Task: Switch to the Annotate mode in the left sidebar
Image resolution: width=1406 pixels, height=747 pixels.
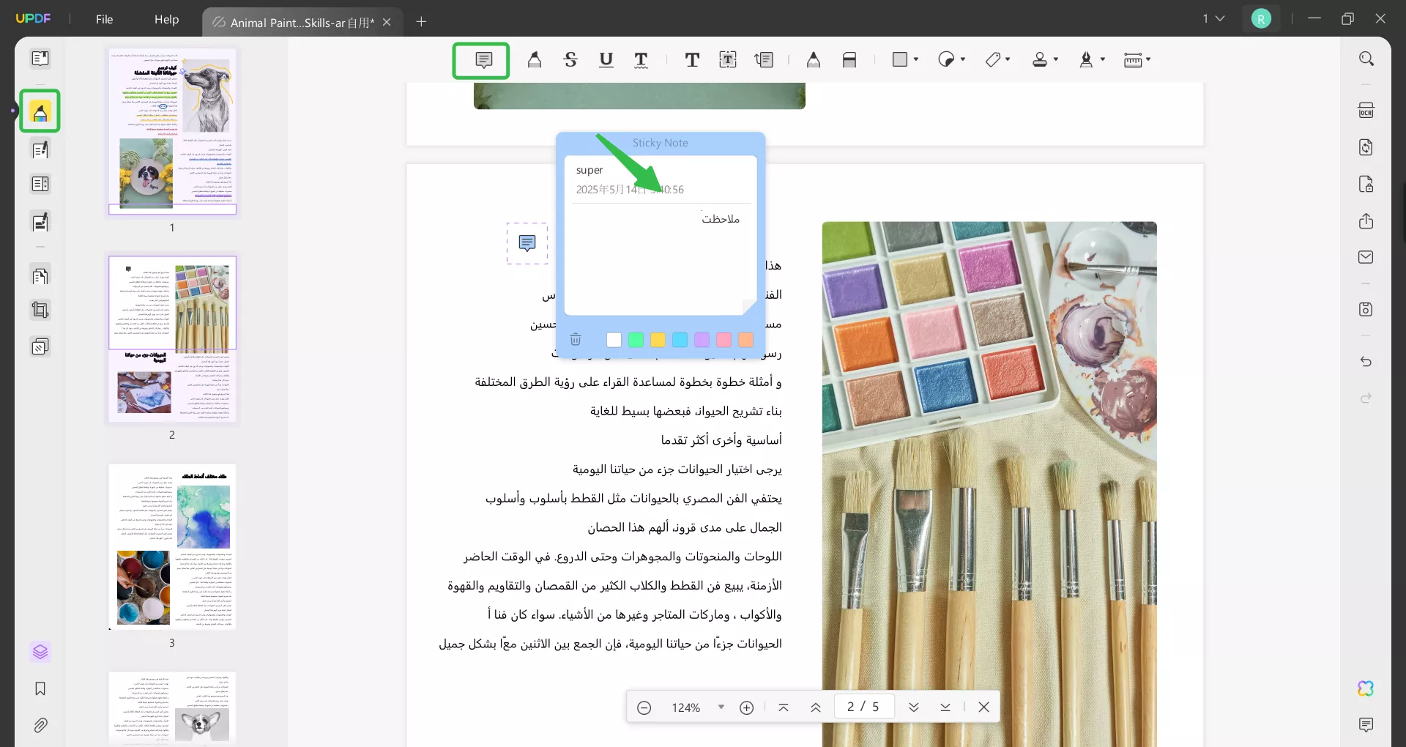Action: pyautogui.click(x=40, y=111)
